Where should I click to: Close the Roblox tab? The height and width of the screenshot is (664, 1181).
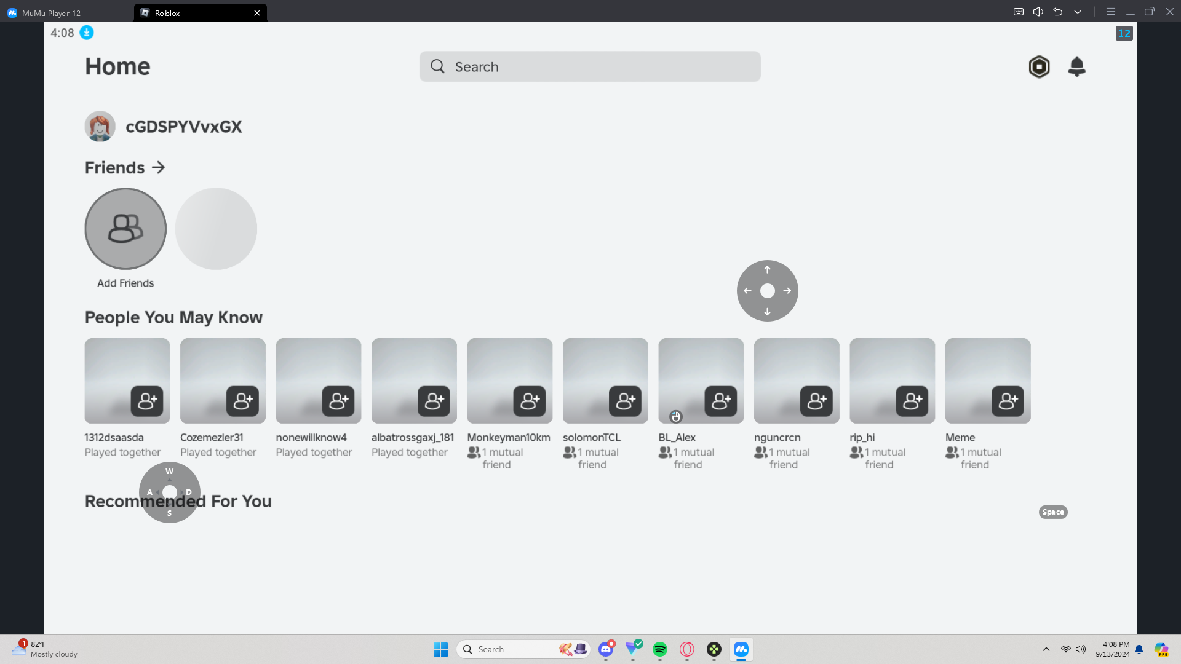pyautogui.click(x=257, y=13)
